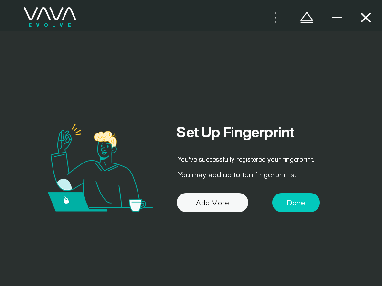Click the OK hand gesture drawing

pos(64,141)
